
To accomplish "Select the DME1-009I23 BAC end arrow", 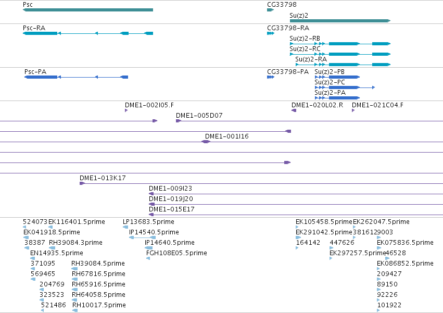I will click(x=151, y=194).
